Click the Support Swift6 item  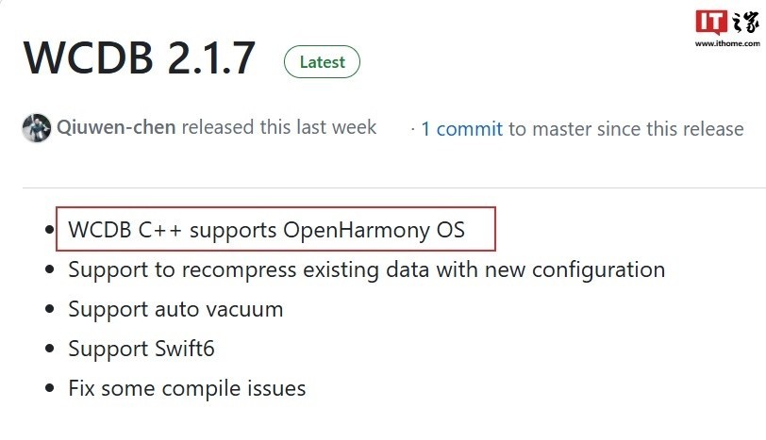pyautogui.click(x=142, y=349)
